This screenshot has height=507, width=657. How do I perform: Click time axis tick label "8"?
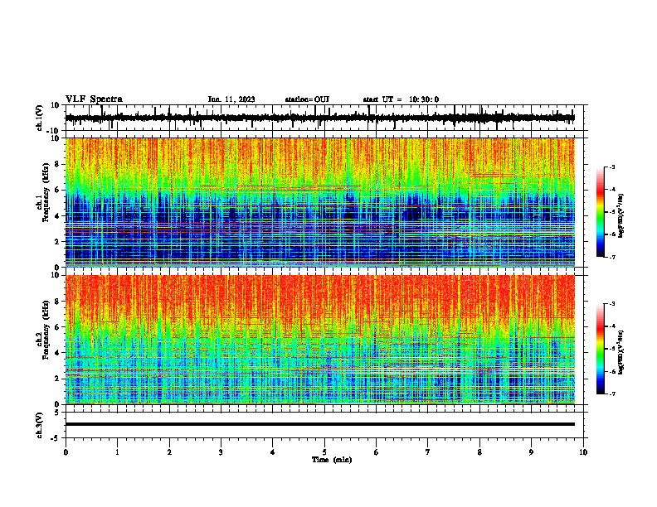point(479,452)
